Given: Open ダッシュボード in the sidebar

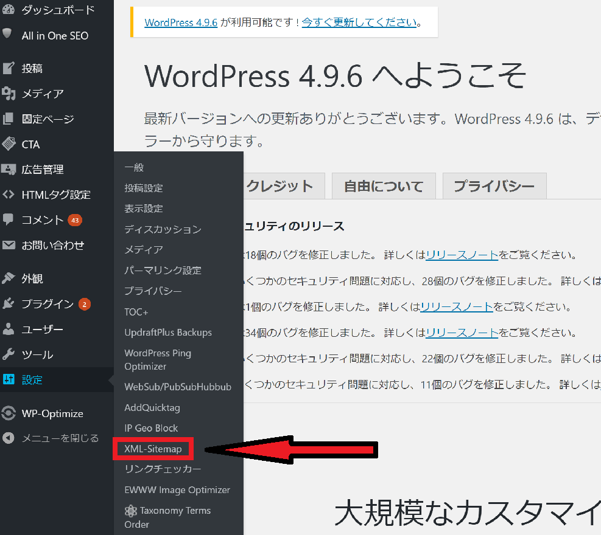Looking at the screenshot, I should 57,10.
